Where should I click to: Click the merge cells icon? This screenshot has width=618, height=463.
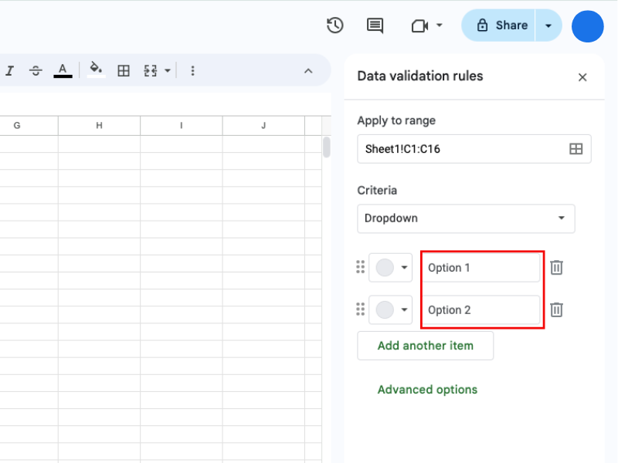pyautogui.click(x=151, y=71)
